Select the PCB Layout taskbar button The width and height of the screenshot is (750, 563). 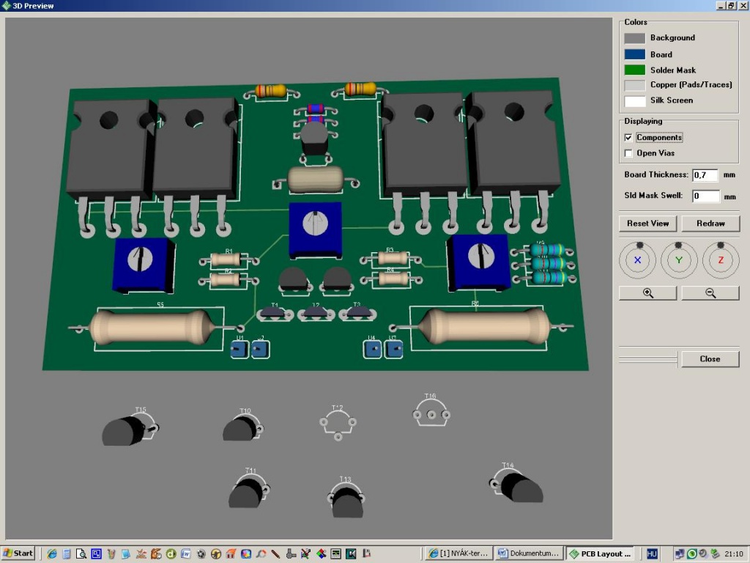[601, 553]
